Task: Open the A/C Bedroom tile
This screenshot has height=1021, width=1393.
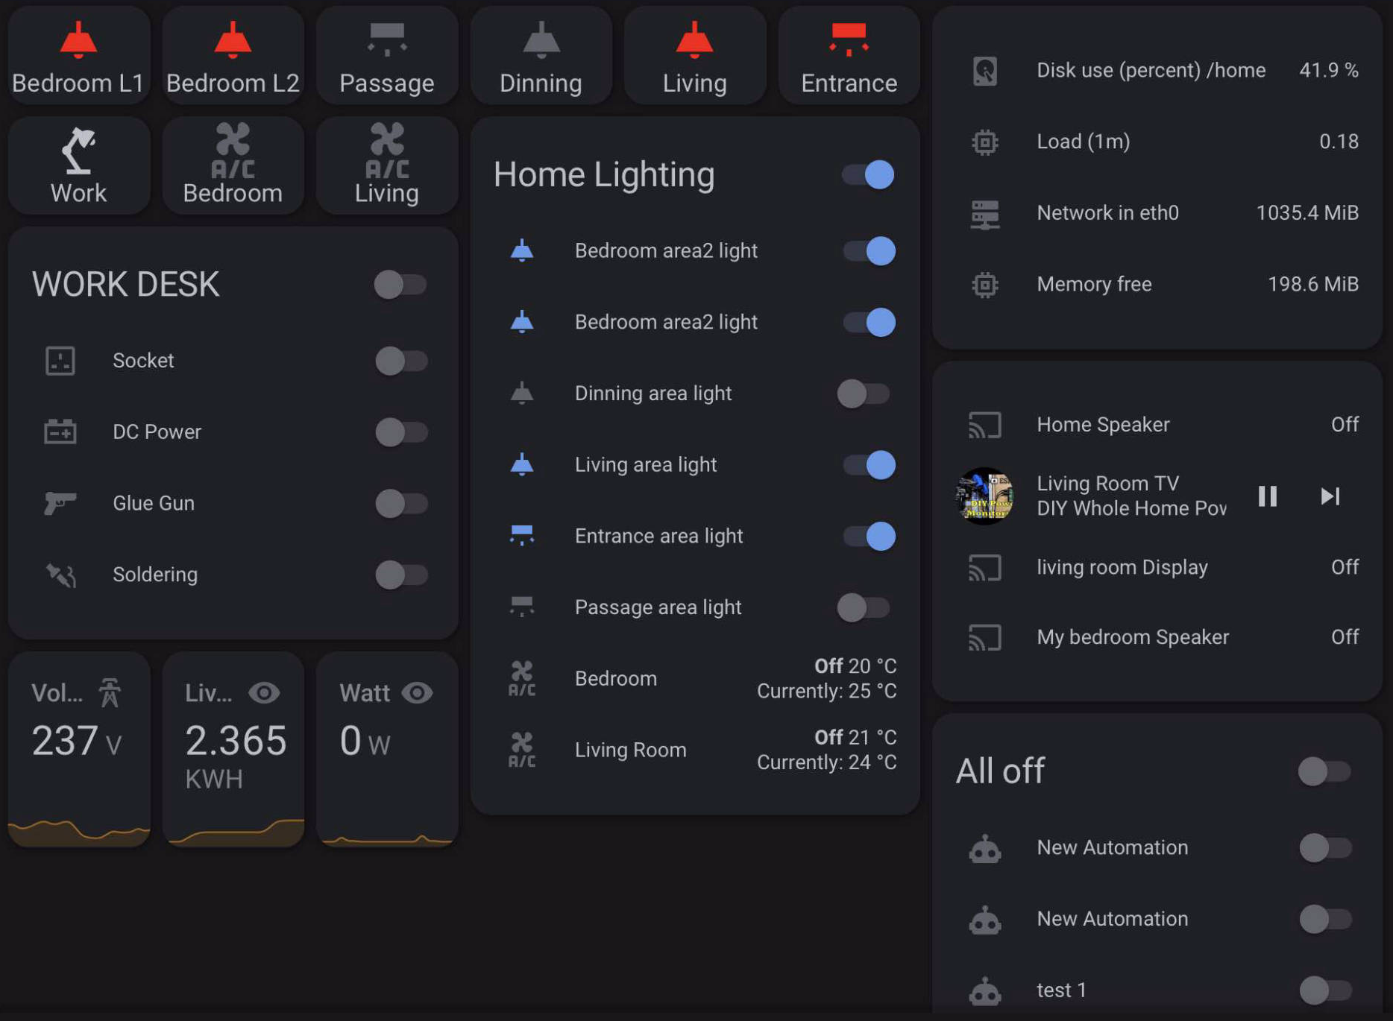Action: (233, 165)
